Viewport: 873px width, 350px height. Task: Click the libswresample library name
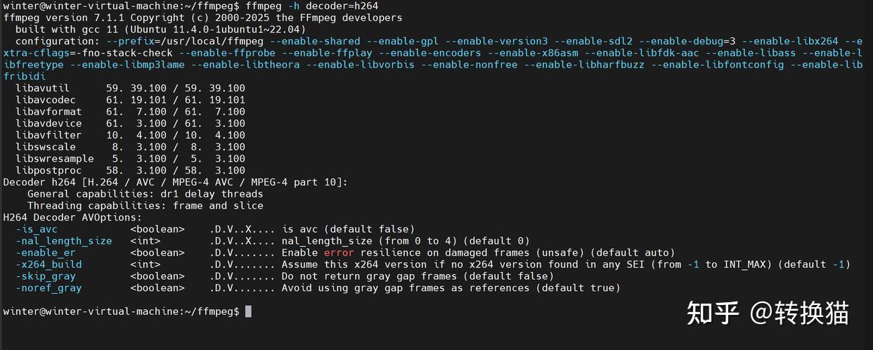[x=55, y=159]
